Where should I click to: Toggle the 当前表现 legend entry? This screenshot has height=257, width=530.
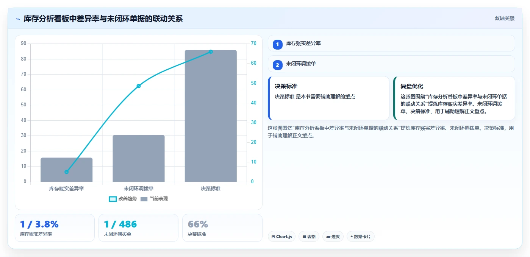coord(154,199)
